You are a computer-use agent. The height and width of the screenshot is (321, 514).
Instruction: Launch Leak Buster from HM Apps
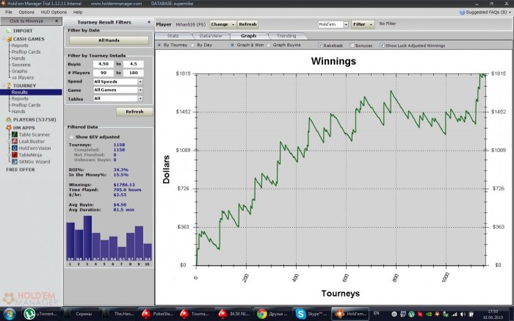pos(28,141)
